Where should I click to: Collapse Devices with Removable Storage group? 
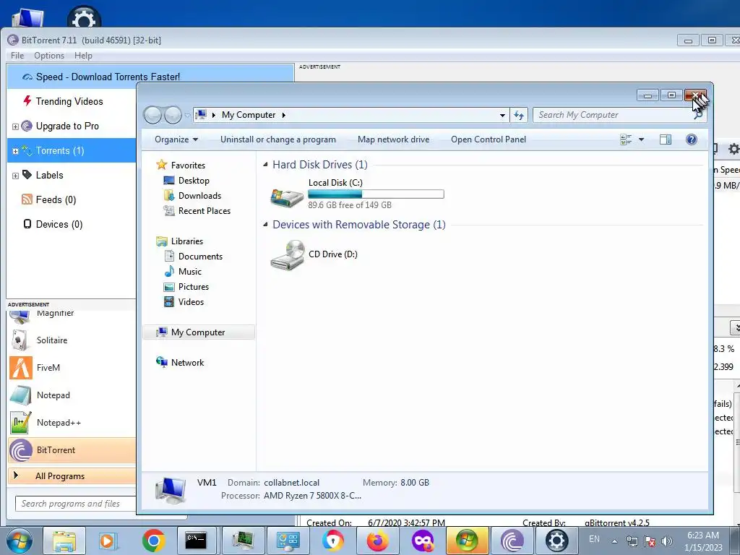coord(266,224)
